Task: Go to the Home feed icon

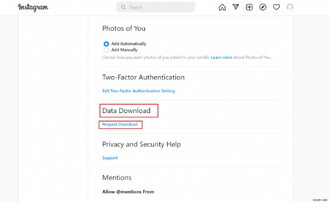Action: [222, 7]
